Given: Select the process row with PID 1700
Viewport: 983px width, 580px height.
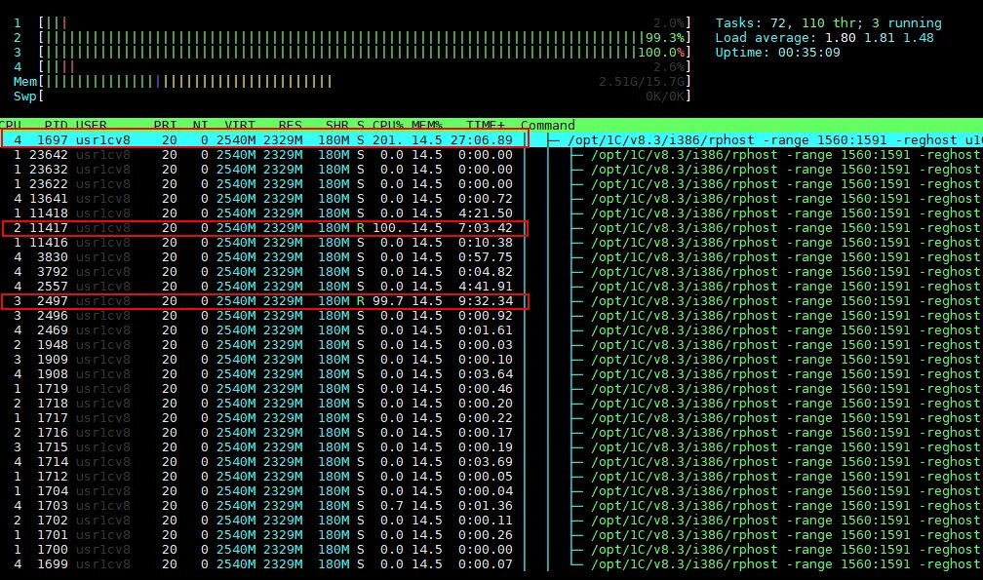Looking at the screenshot, I should (x=491, y=550).
